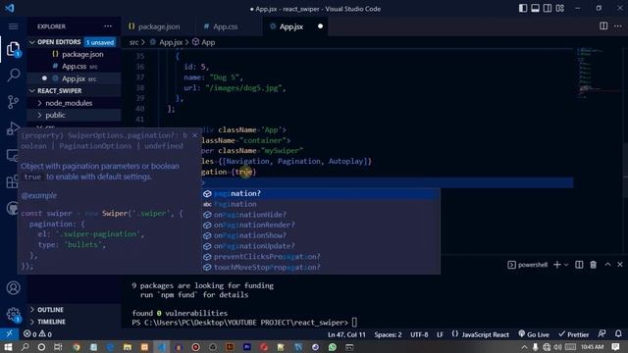Screen dimensions: 628x353
Task: Toggle primary side bar layout icon
Action: coord(523,9)
